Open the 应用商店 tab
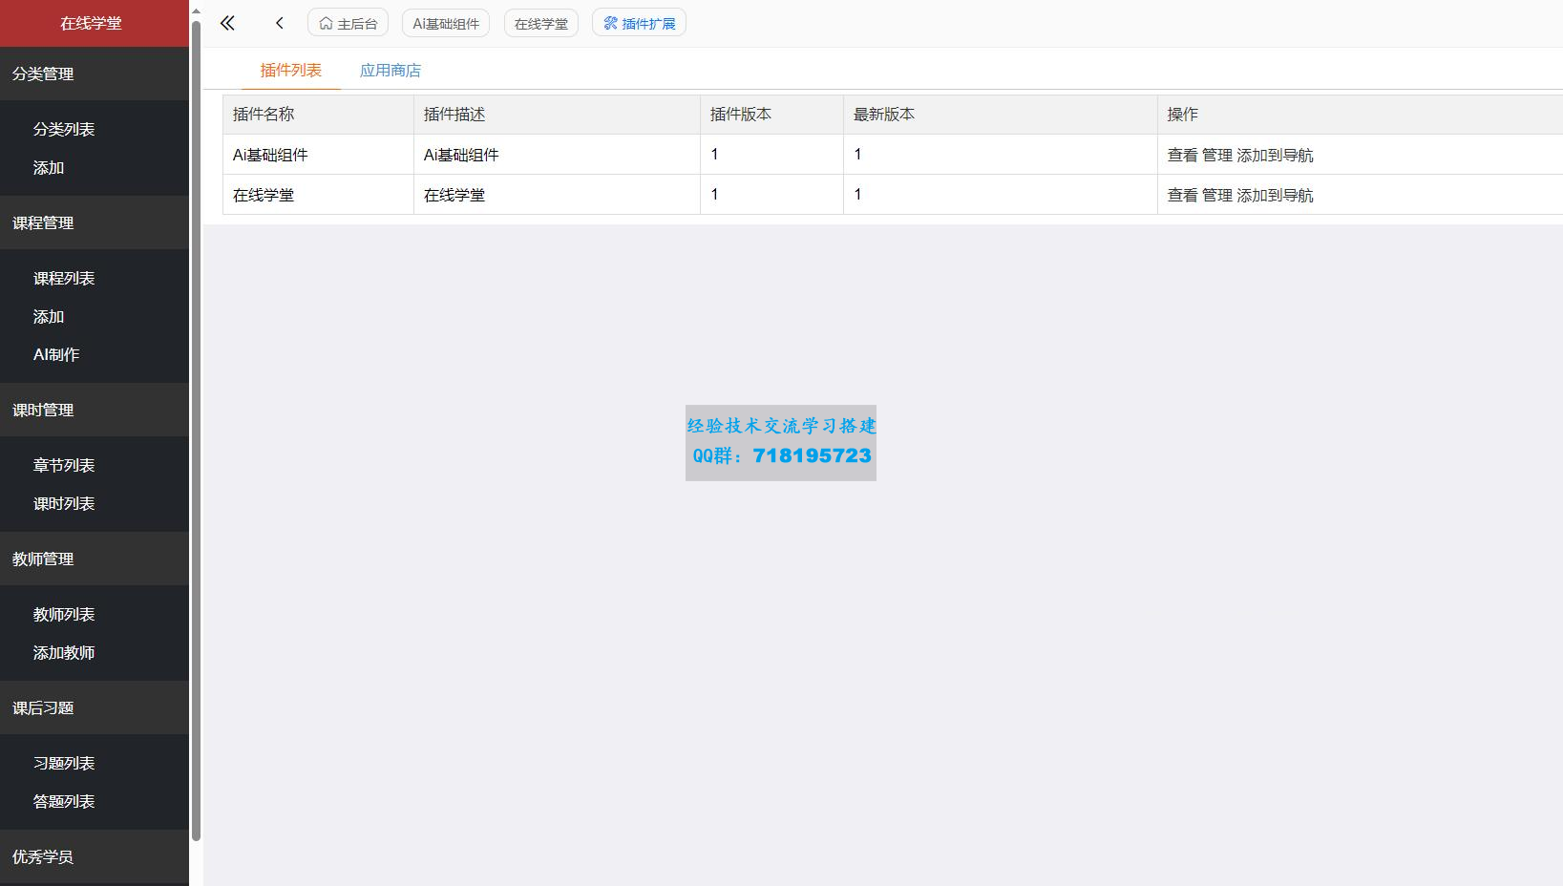 tap(391, 71)
